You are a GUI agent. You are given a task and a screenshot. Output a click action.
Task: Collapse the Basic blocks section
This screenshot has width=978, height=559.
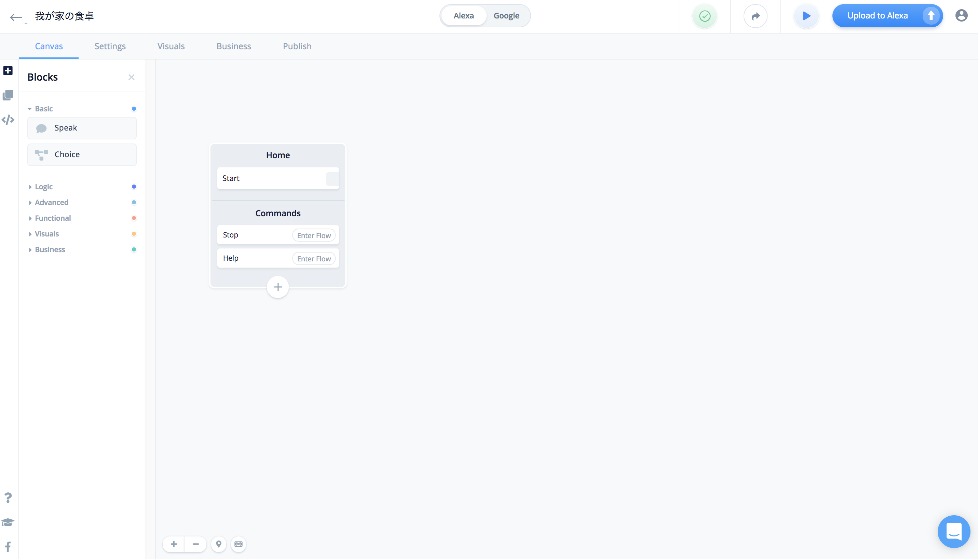[x=43, y=109]
